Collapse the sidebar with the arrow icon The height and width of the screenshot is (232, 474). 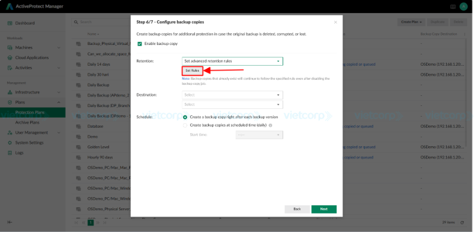point(9,222)
